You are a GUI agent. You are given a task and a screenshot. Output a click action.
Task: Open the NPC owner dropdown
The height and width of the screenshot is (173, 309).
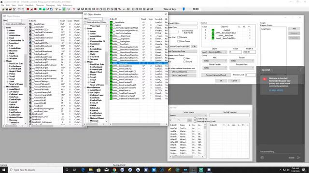click(214, 61)
